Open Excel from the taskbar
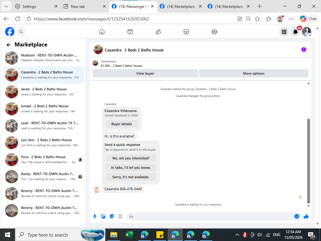321x241 pixels. (129, 235)
